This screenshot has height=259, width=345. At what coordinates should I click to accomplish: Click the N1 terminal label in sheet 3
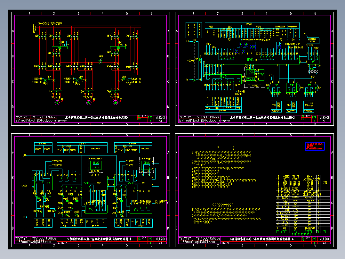tap(24, 217)
